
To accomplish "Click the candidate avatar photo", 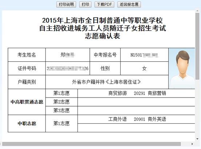I will pyautogui.click(x=182, y=69).
